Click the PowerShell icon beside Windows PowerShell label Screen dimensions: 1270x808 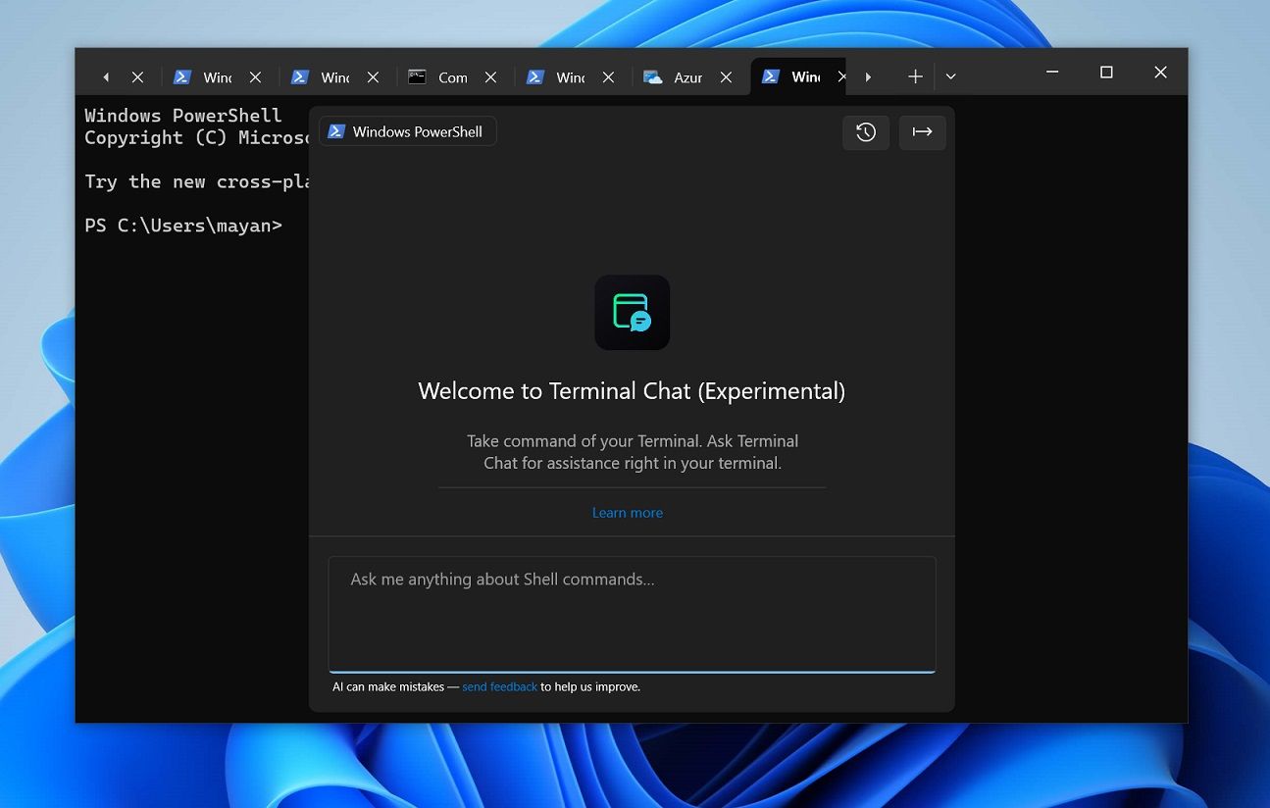coord(336,130)
